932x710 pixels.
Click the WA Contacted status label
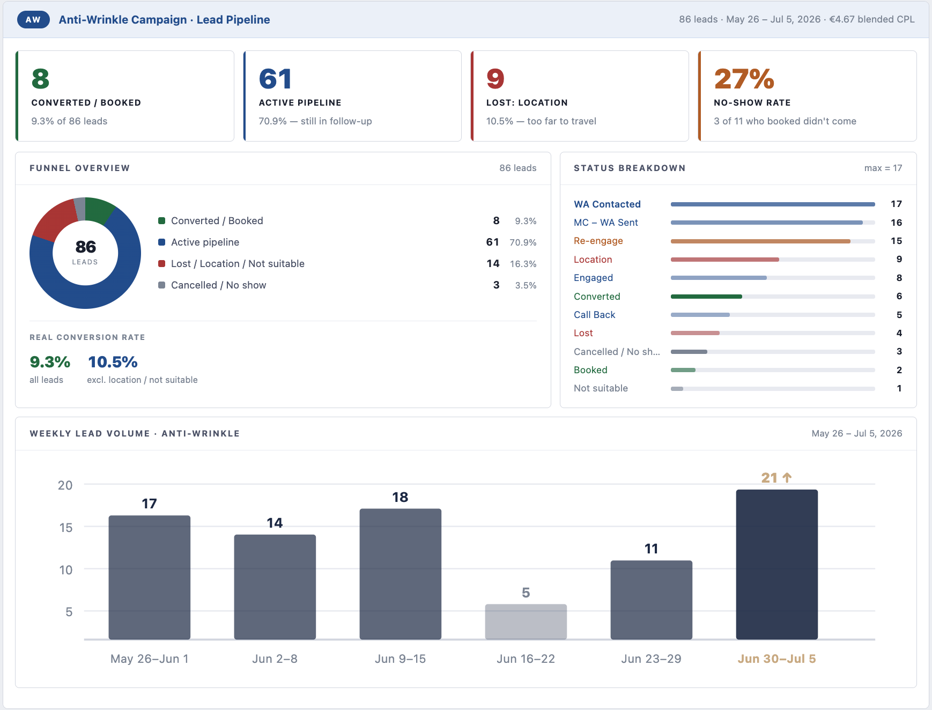point(607,204)
